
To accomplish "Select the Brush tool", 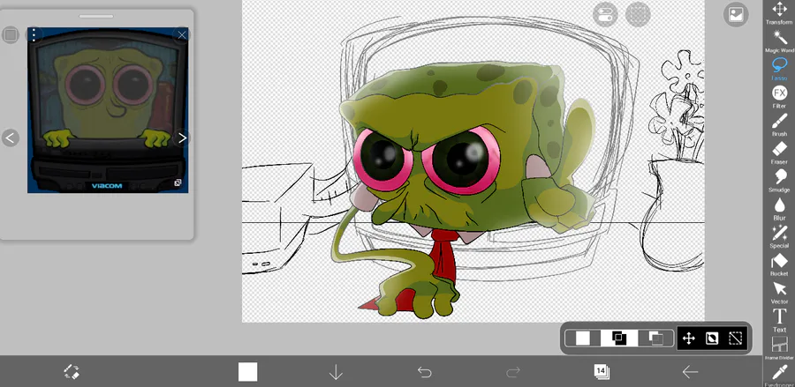I will [x=779, y=125].
